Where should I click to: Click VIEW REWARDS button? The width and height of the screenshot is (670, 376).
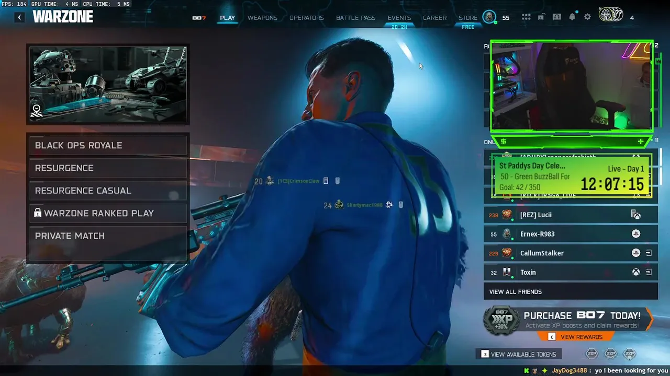pos(576,337)
